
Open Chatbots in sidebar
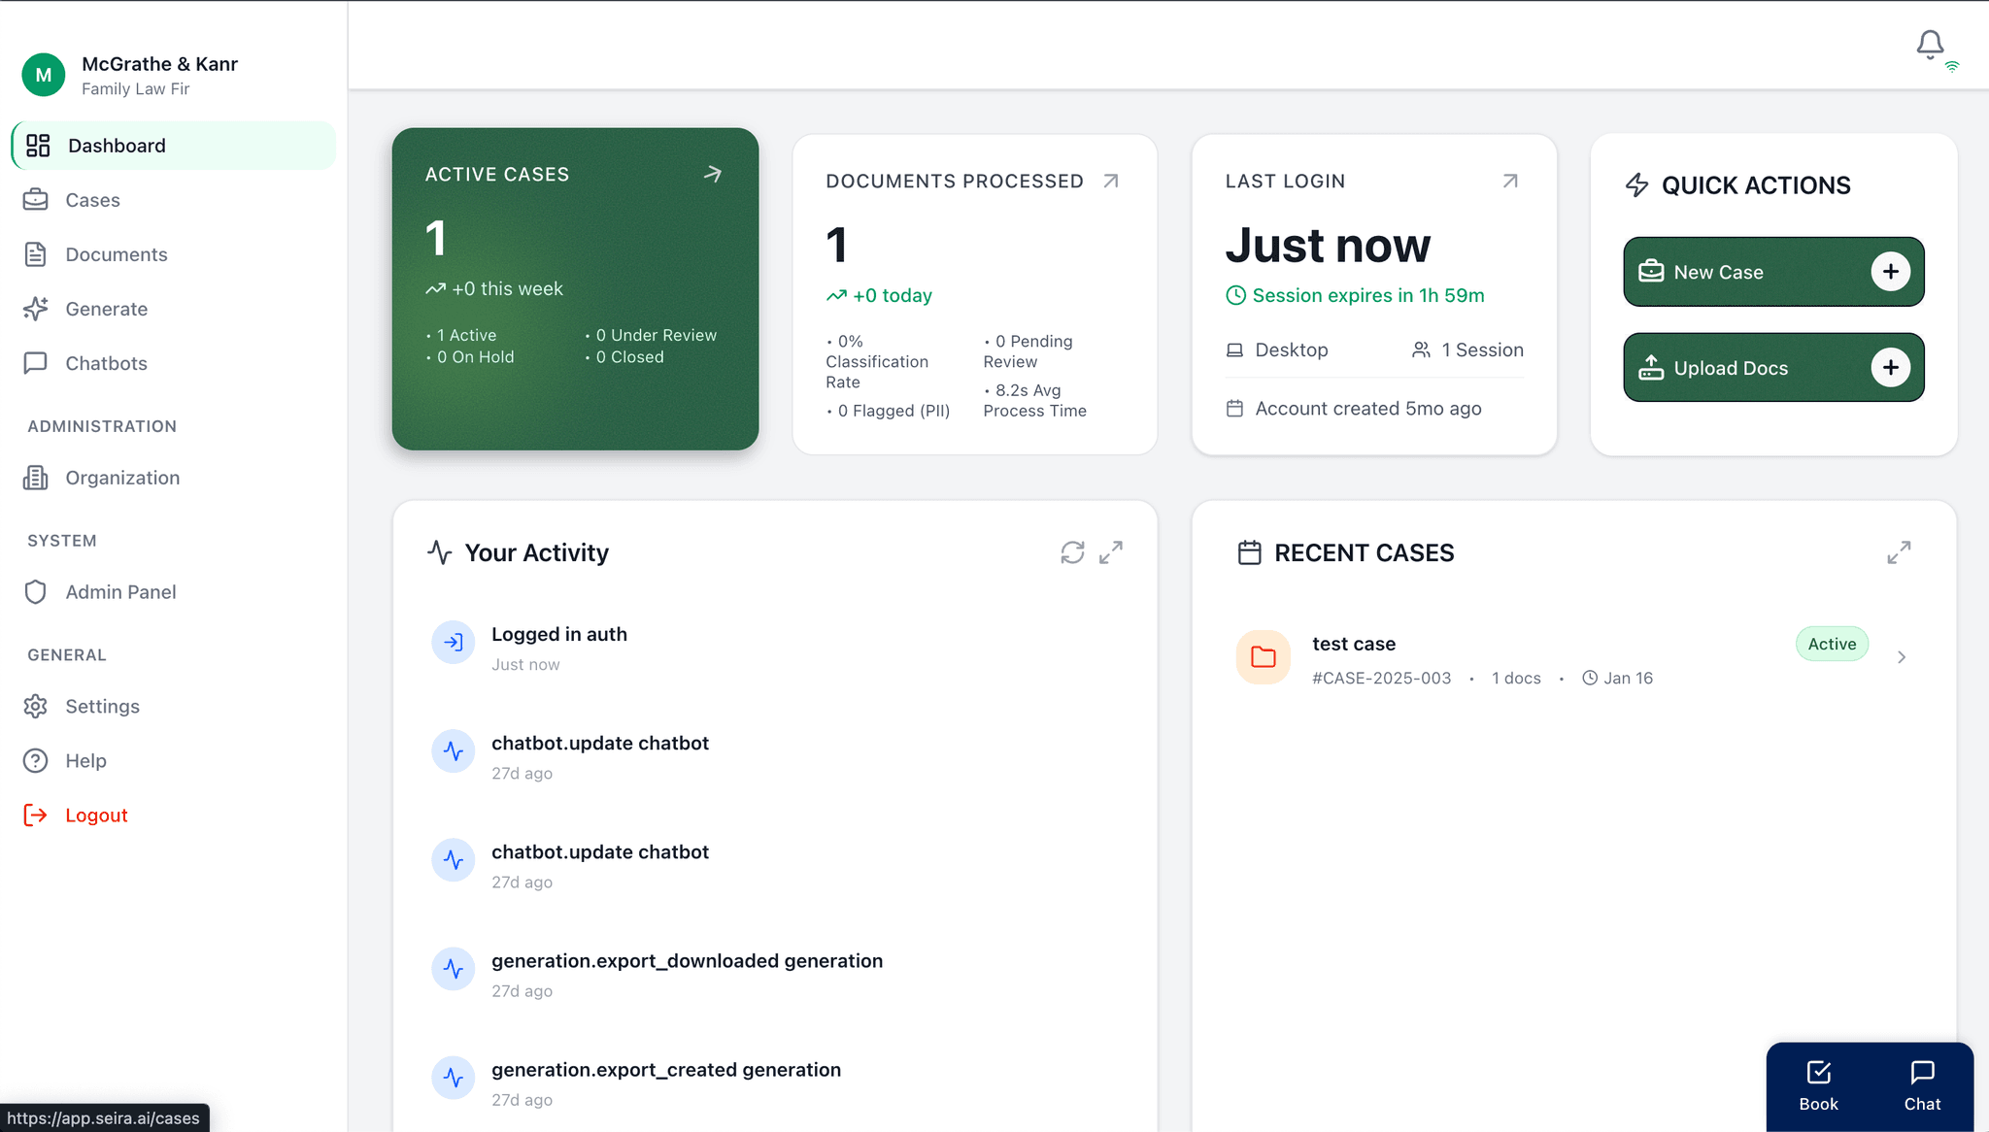pyautogui.click(x=106, y=363)
